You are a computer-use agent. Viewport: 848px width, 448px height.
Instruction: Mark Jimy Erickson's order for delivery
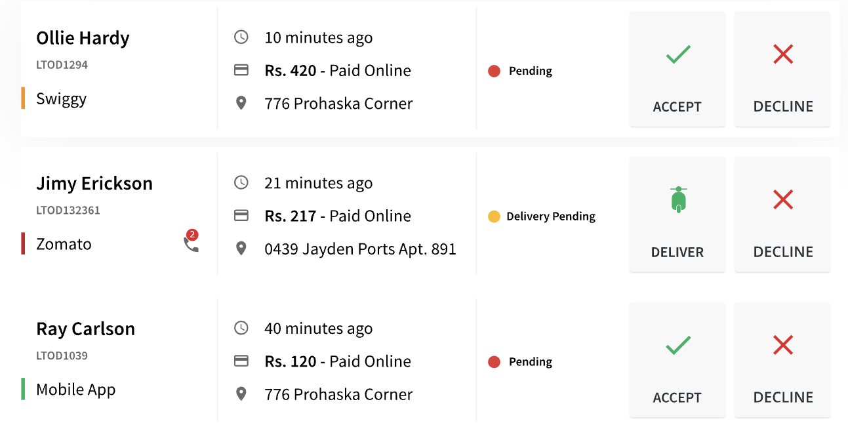tap(677, 214)
